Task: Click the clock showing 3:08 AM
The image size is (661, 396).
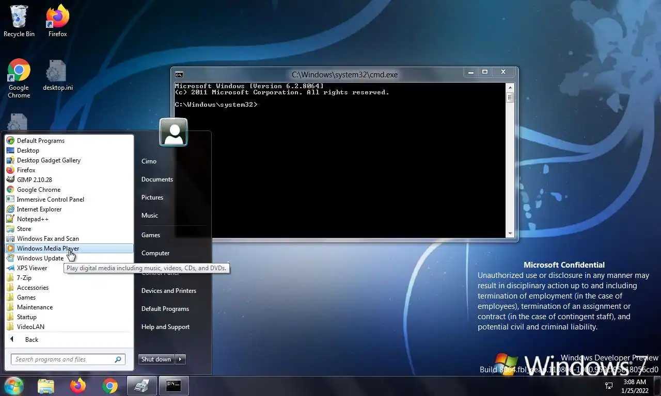Action: pyautogui.click(x=635, y=386)
